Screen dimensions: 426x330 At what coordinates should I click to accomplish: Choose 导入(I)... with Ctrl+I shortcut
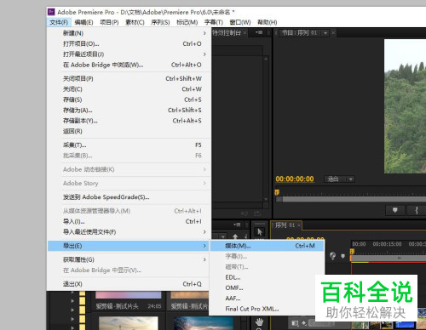130,221
